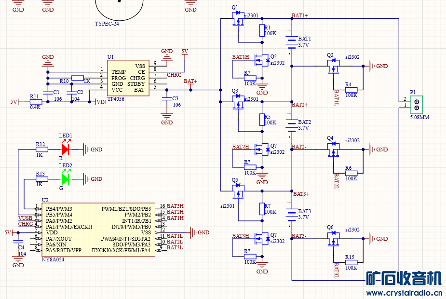This screenshot has width=446, height=299.
Task: Select the BAT3 3.7V battery symbol
Action: (291, 214)
